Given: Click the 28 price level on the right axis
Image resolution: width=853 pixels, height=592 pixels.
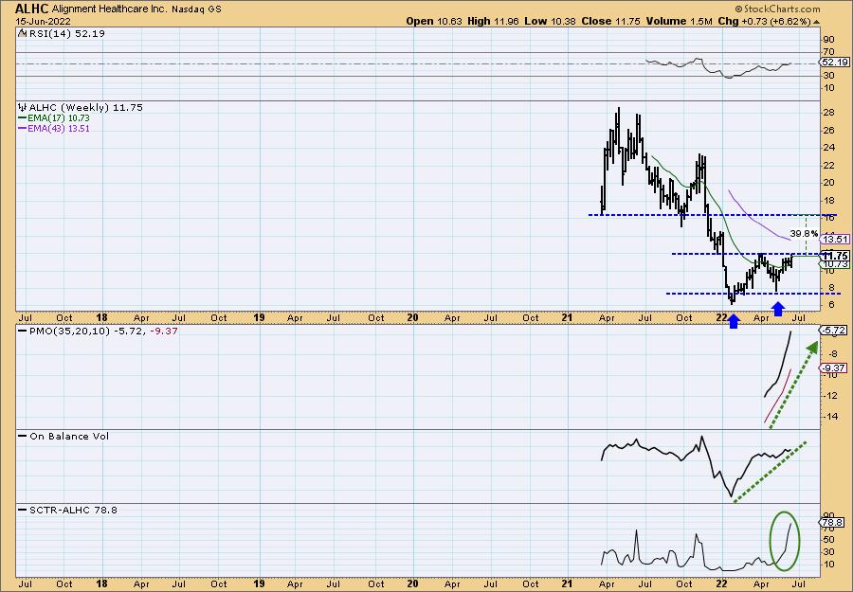Looking at the screenshot, I should click(829, 113).
